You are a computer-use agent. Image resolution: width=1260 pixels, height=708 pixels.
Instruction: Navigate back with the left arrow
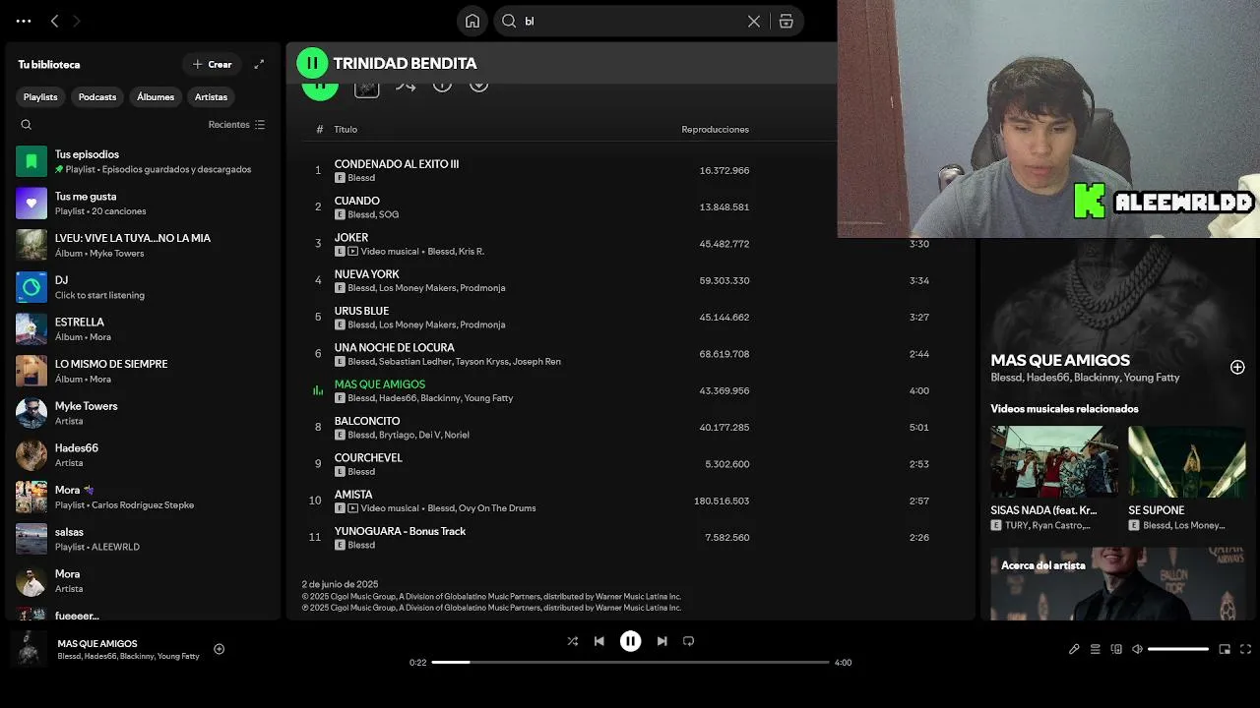[x=54, y=21]
